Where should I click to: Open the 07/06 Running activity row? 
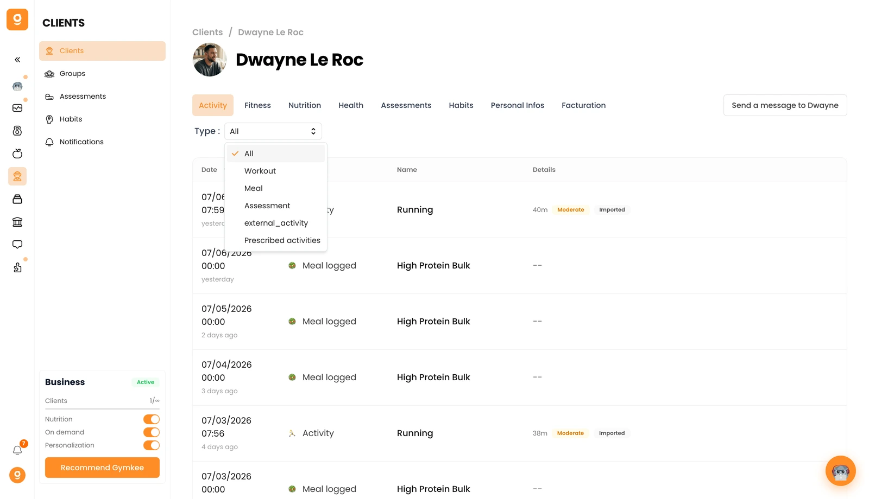tap(520, 210)
